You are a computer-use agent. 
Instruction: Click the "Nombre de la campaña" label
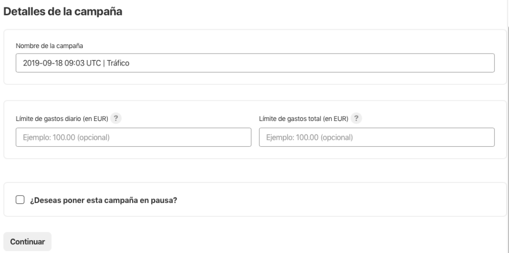click(x=49, y=45)
